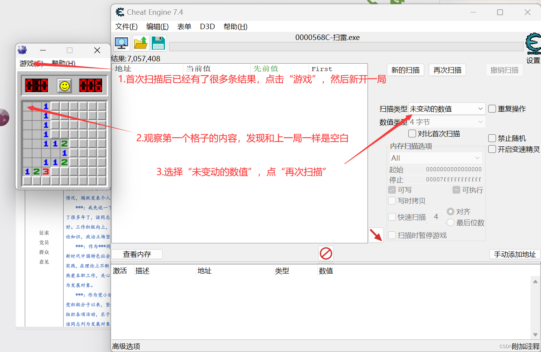This screenshot has width=541, height=352.
Task: Click the process name 0000568C-扫雷.exe label
Action: tap(328, 37)
